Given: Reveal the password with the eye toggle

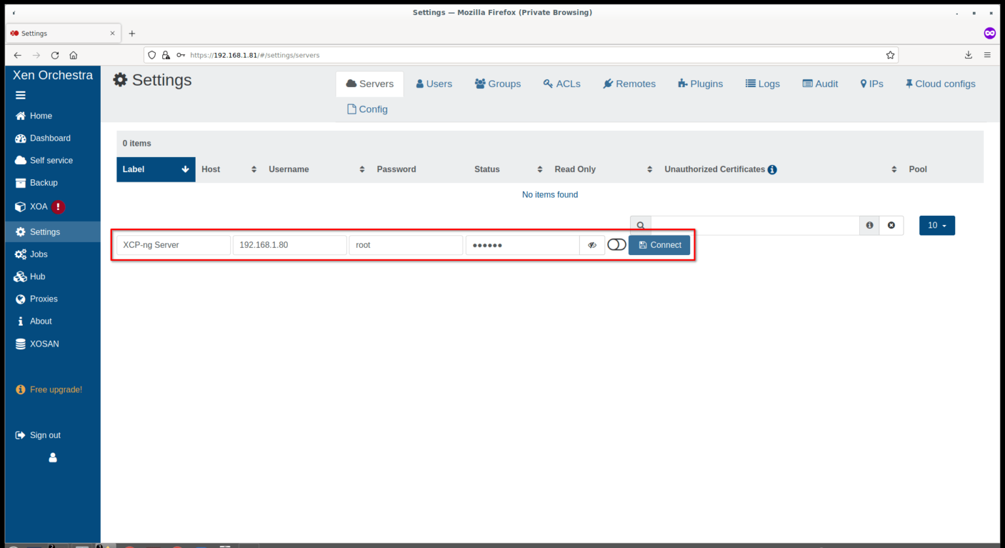Looking at the screenshot, I should coord(591,245).
